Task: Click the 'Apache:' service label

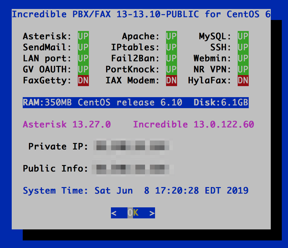Action: 141,37
